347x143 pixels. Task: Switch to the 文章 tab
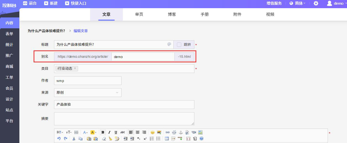[x=106, y=14]
